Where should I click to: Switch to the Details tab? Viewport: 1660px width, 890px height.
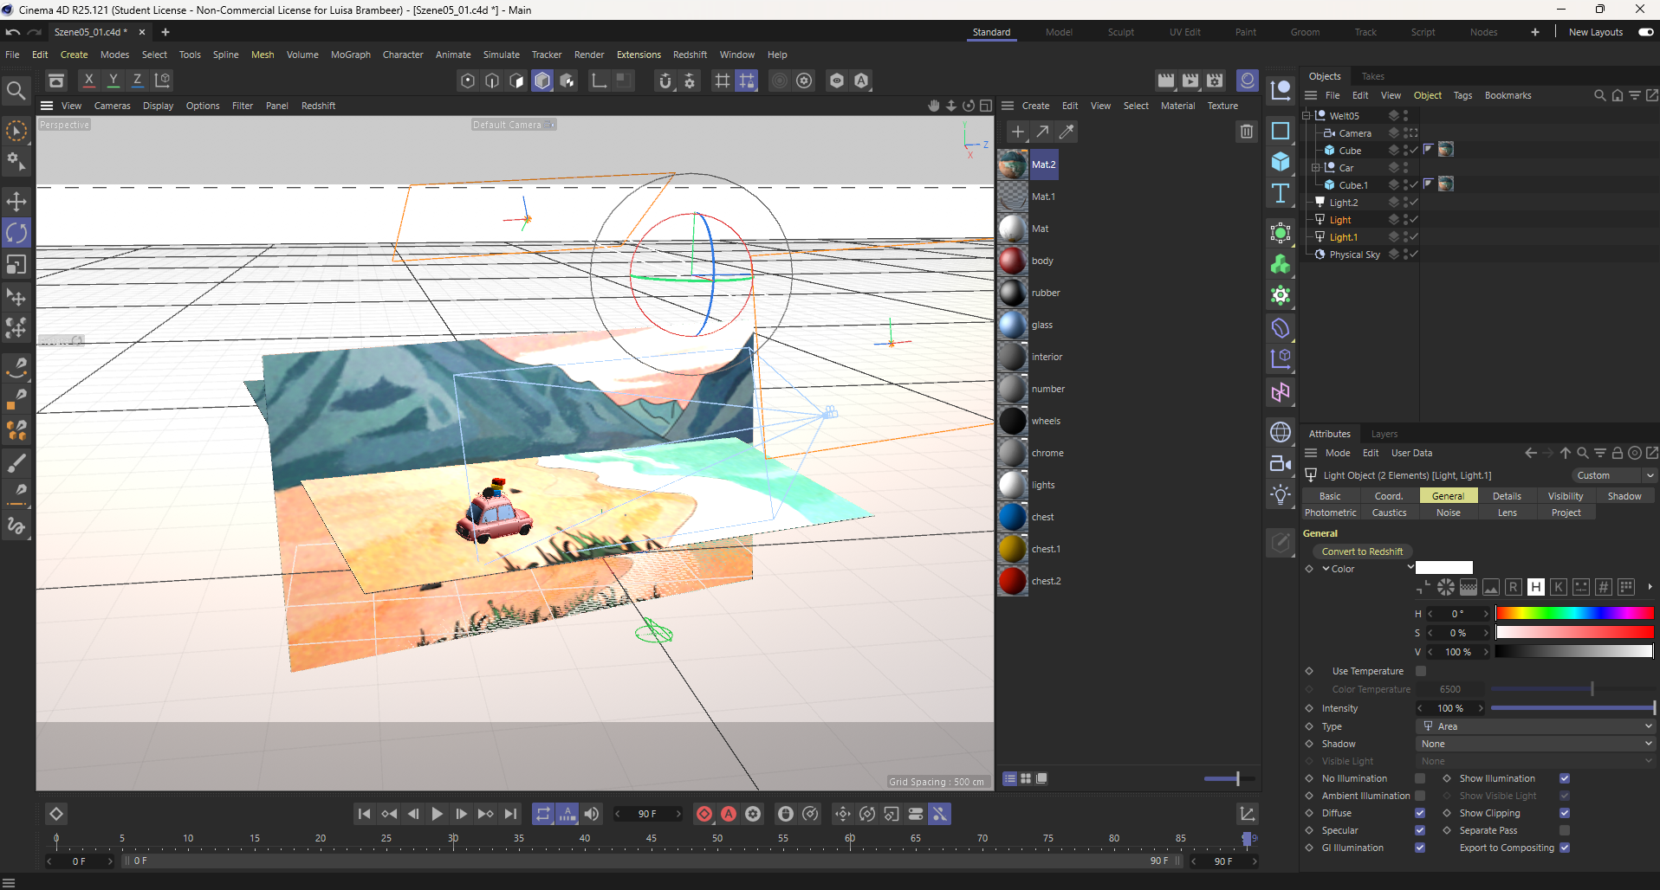[1508, 496]
